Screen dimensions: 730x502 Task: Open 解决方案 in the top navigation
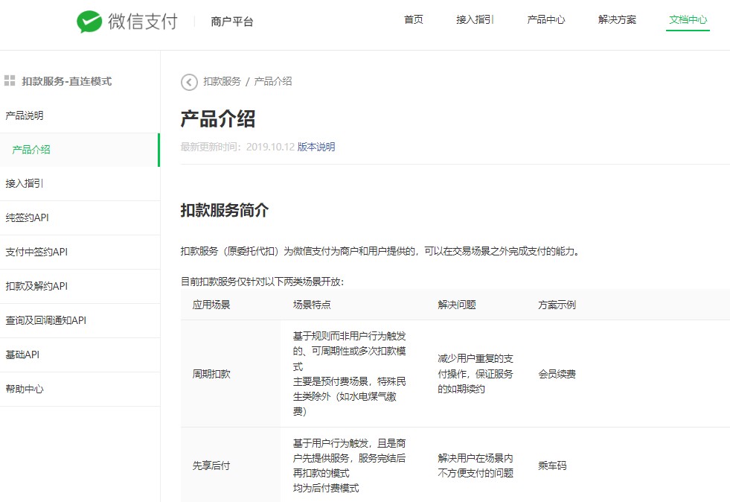coord(617,20)
